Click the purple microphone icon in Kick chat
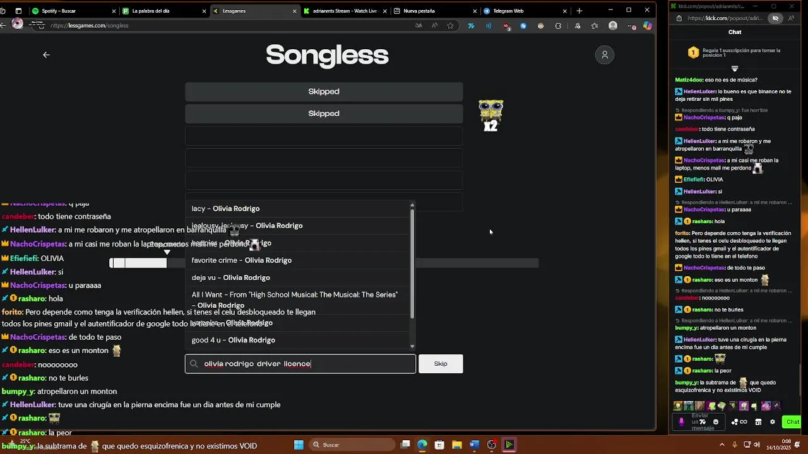 pos(681,422)
